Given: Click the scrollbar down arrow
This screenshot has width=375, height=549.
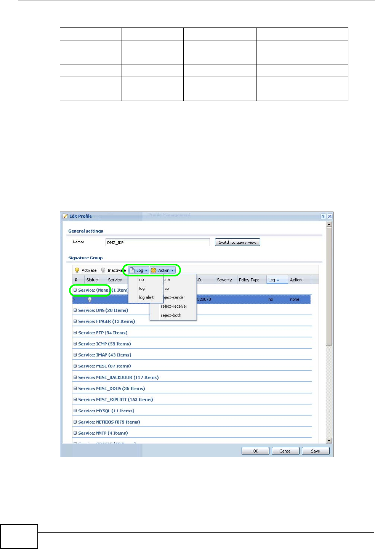Looking at the screenshot, I should tap(329, 441).
